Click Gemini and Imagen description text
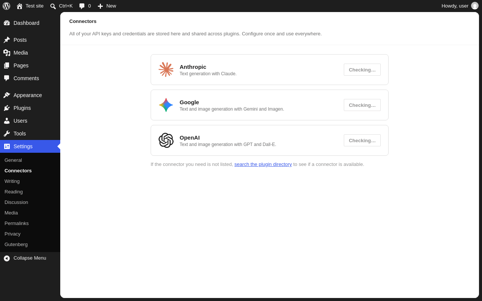The height and width of the screenshot is (301, 482). 232,109
